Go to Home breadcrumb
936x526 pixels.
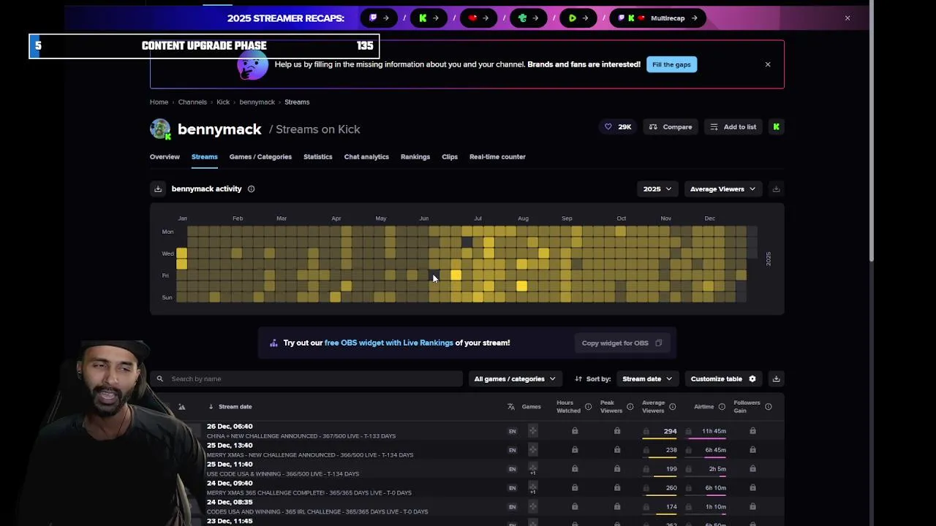pyautogui.click(x=159, y=102)
